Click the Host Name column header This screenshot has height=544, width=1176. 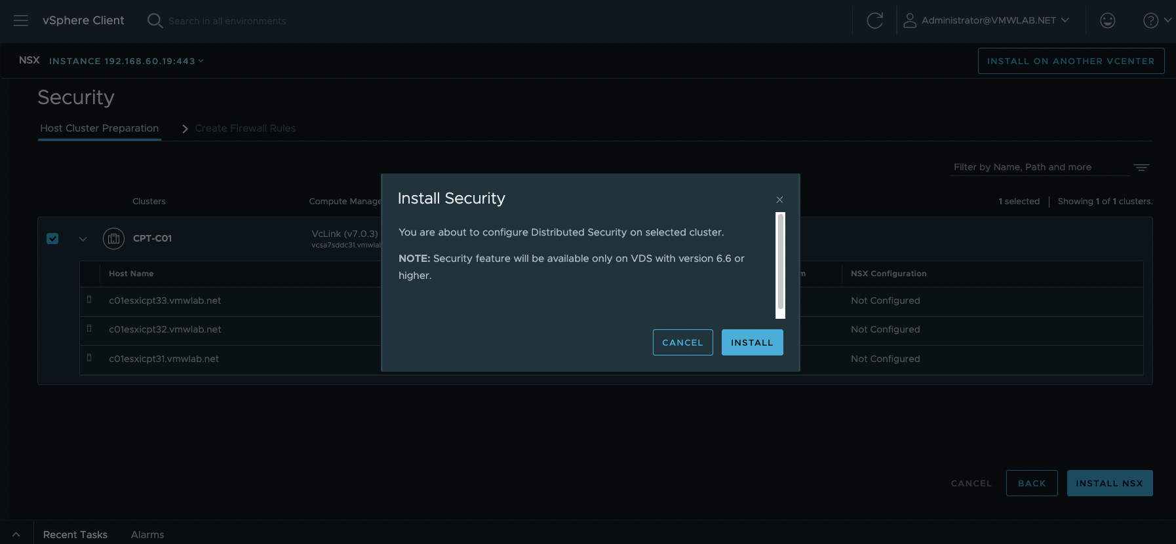[x=131, y=274]
